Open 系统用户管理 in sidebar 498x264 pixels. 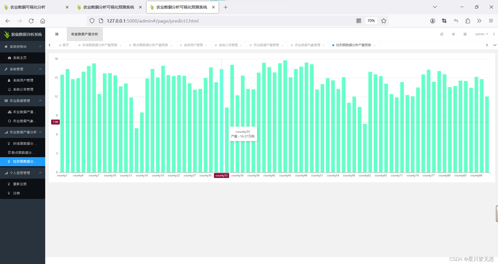(x=23, y=80)
